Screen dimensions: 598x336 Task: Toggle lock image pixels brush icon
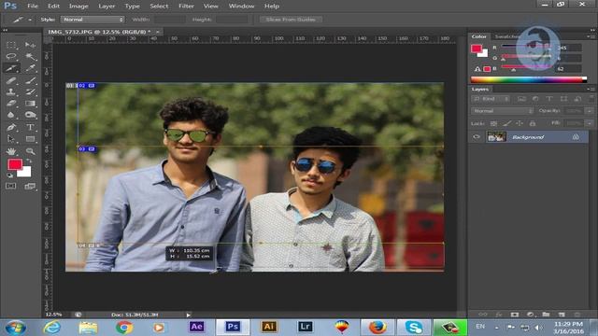[506, 123]
